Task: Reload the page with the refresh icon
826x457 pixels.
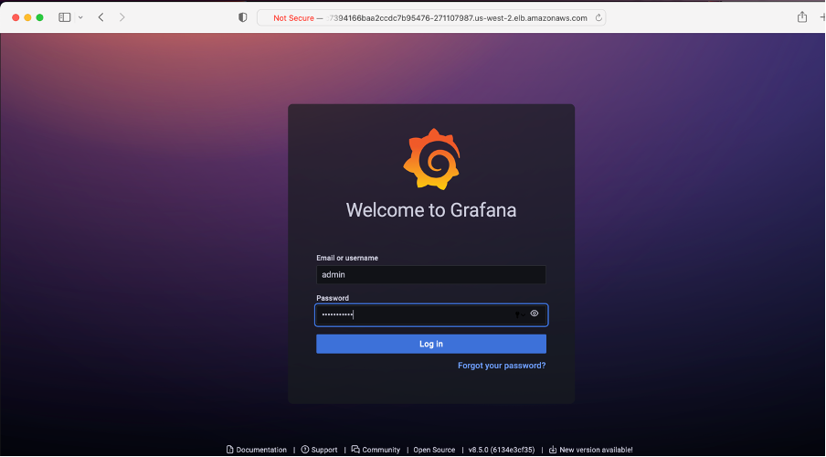Action: pyautogui.click(x=598, y=18)
